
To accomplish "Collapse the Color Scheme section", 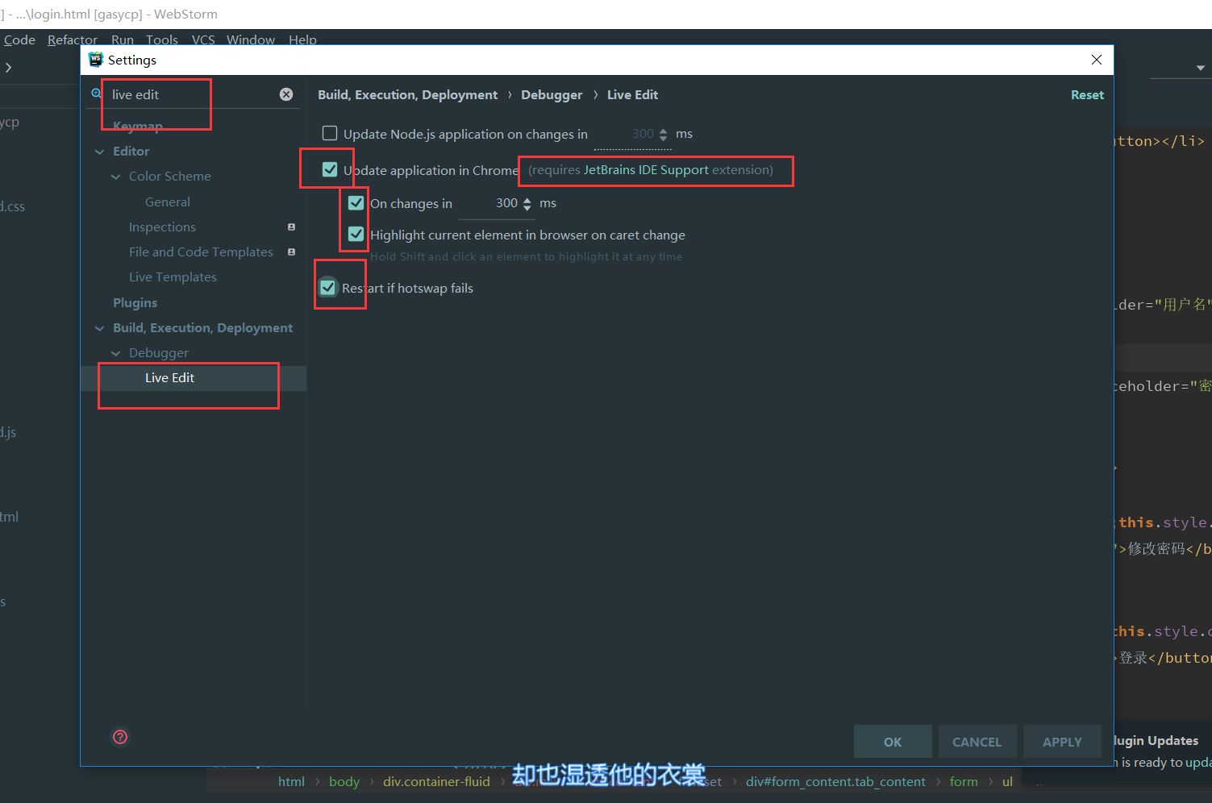I will tap(115, 176).
